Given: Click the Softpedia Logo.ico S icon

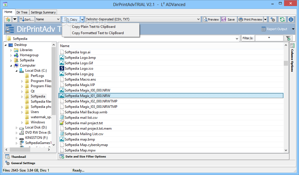Looking at the screenshot, I should tap(62, 68).
